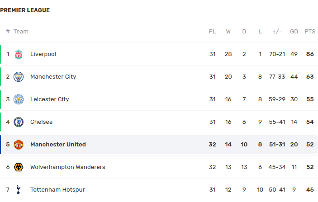This screenshot has width=318, height=202.
Task: Click the Team column header
Action: click(21, 32)
